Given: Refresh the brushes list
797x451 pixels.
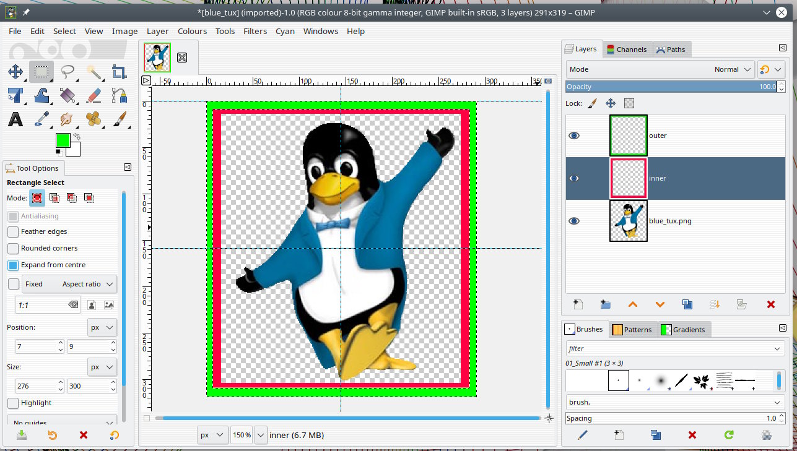Looking at the screenshot, I should pyautogui.click(x=729, y=435).
